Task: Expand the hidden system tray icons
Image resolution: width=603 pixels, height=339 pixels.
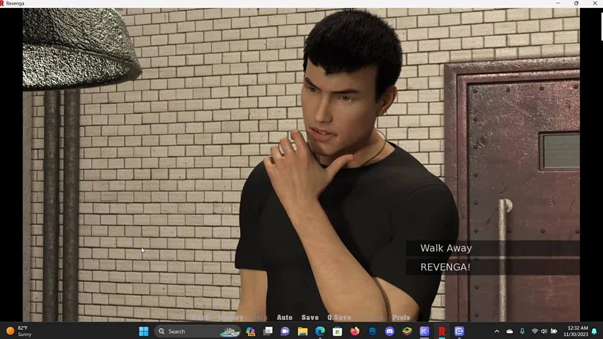Action: coord(497,331)
